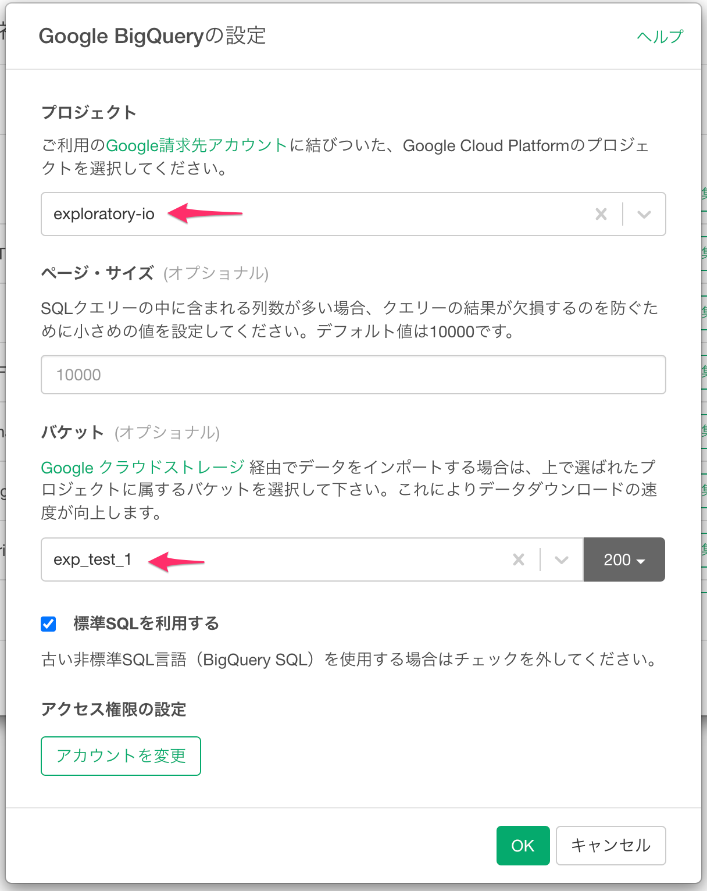
Task: Click the 標準SQLを利用する label text
Action: coord(147,623)
